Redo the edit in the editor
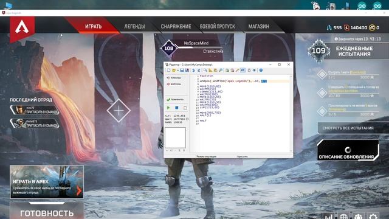389x219 pixels. (199, 71)
